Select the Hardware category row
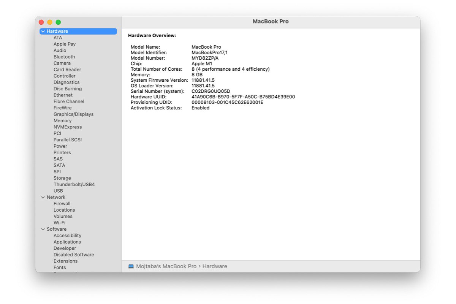The height and width of the screenshot is (304, 456). [x=78, y=32]
